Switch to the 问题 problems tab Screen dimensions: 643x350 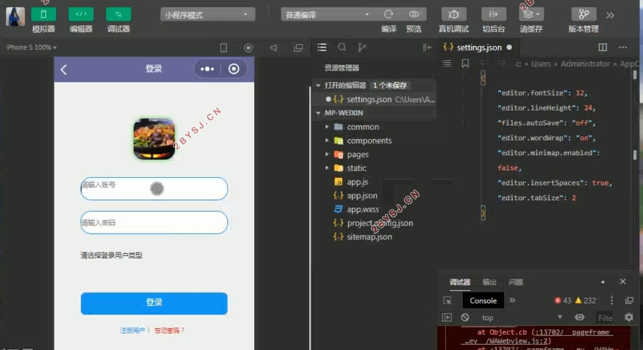tap(516, 282)
